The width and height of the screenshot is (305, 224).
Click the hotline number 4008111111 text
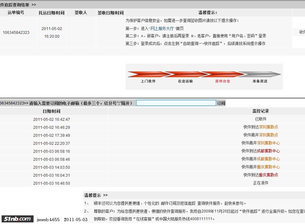(x=201, y=219)
